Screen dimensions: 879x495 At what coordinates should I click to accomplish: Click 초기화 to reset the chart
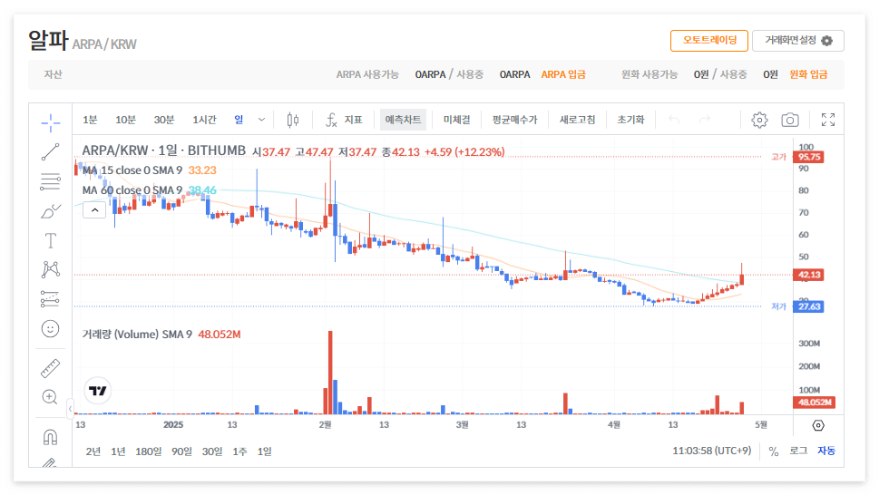(630, 120)
